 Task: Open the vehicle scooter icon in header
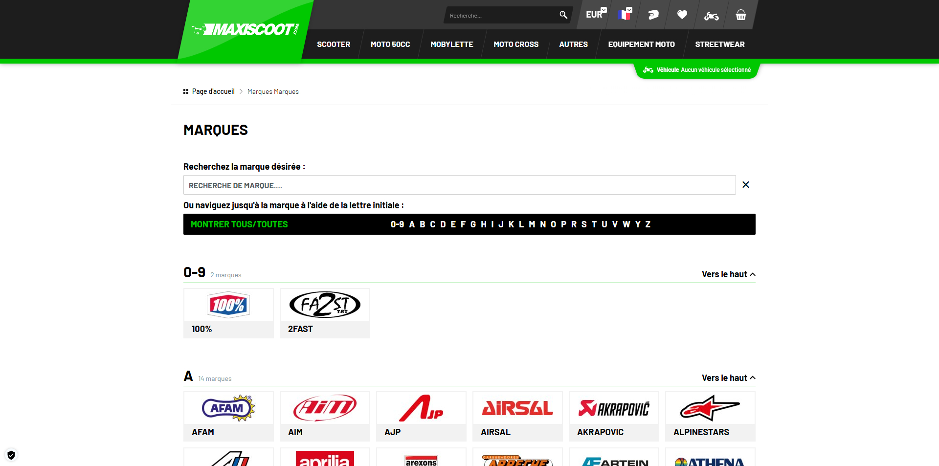[x=711, y=16]
